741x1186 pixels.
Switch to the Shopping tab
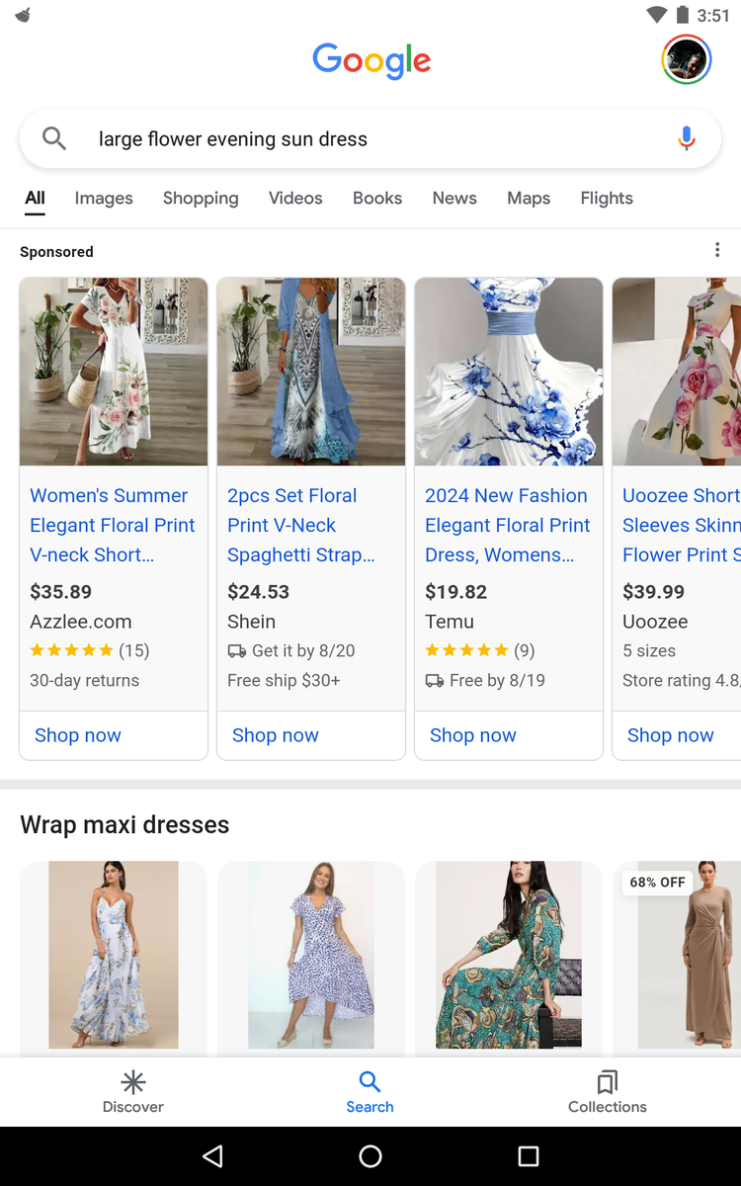201,199
